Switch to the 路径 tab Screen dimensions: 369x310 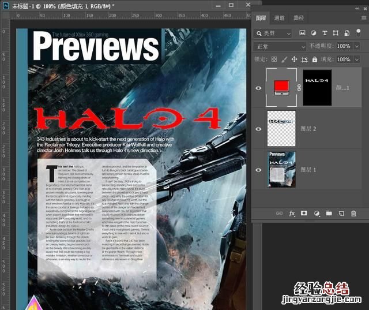point(298,18)
